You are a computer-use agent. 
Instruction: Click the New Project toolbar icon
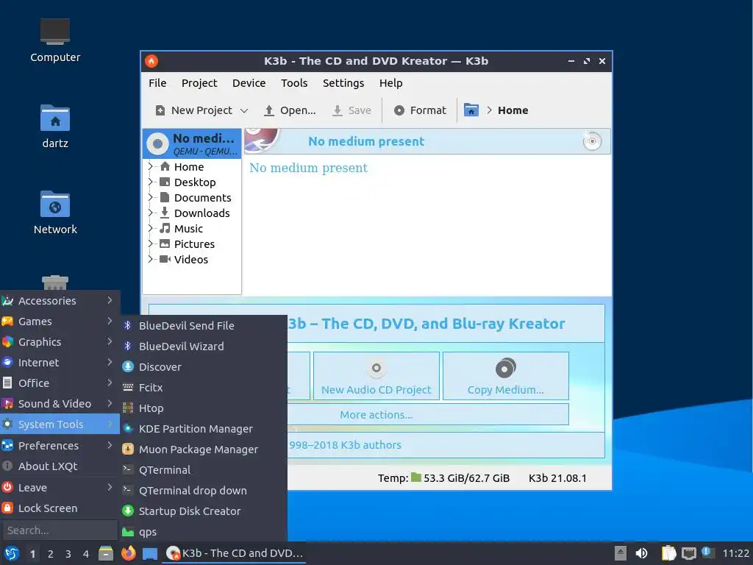[x=160, y=110]
